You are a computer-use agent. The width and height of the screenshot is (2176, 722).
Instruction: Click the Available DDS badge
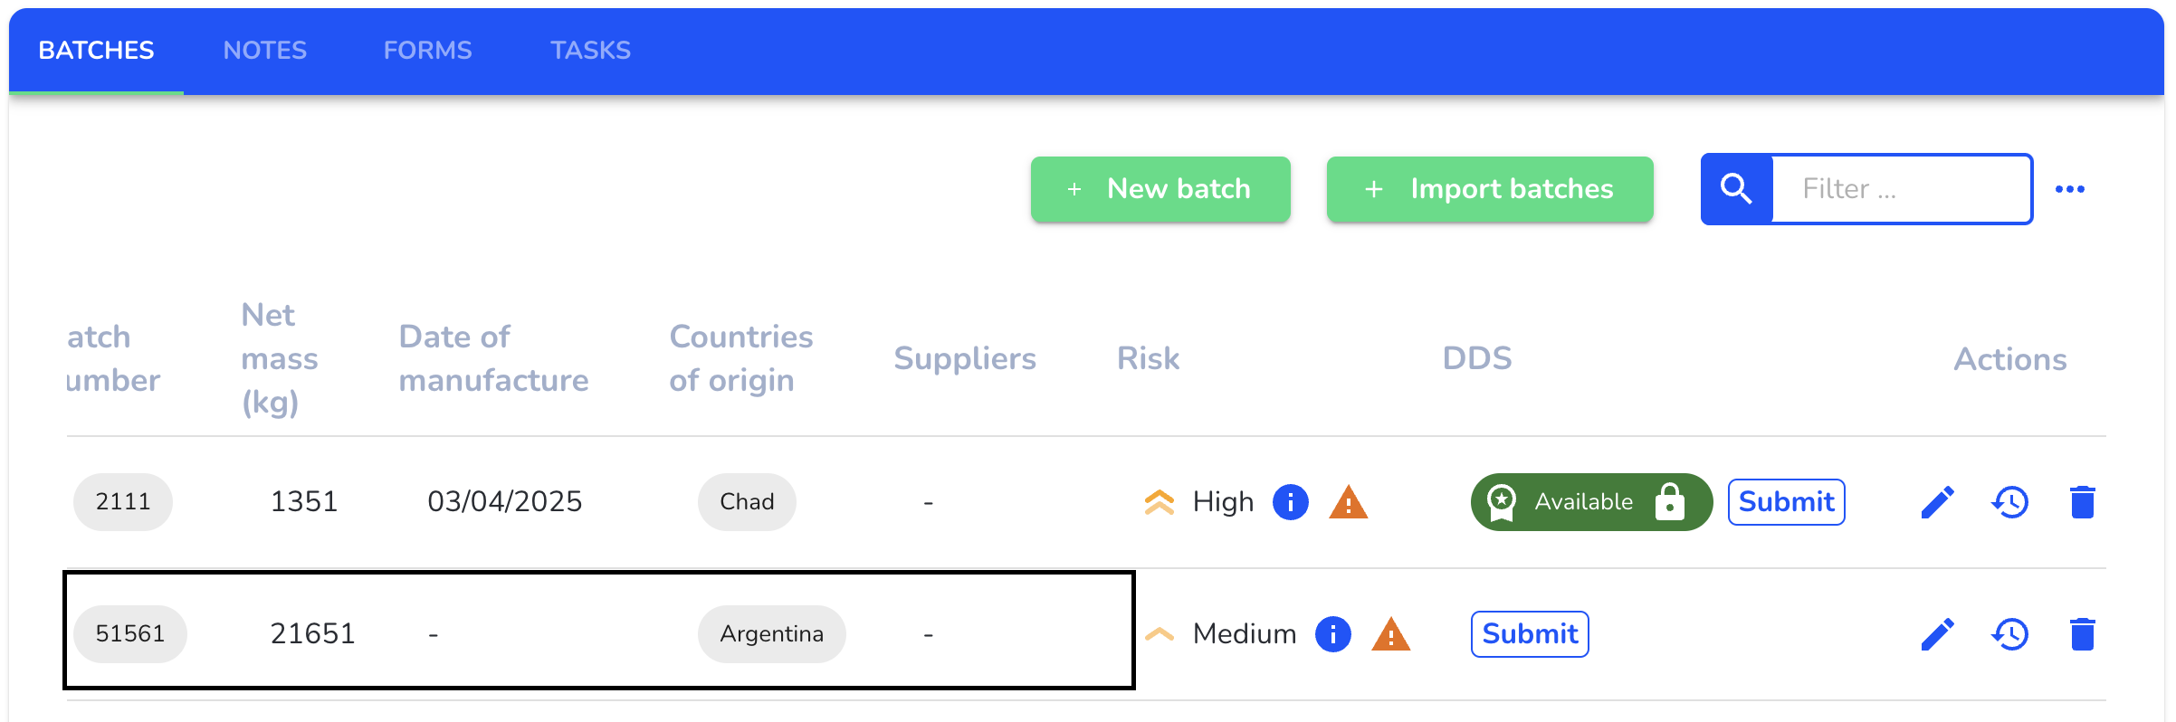pyautogui.click(x=1591, y=502)
